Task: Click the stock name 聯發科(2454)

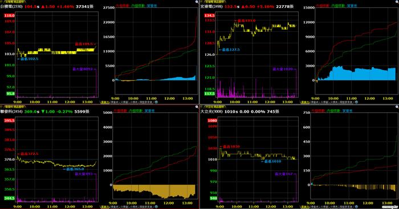Action: pyautogui.click(x=11, y=112)
